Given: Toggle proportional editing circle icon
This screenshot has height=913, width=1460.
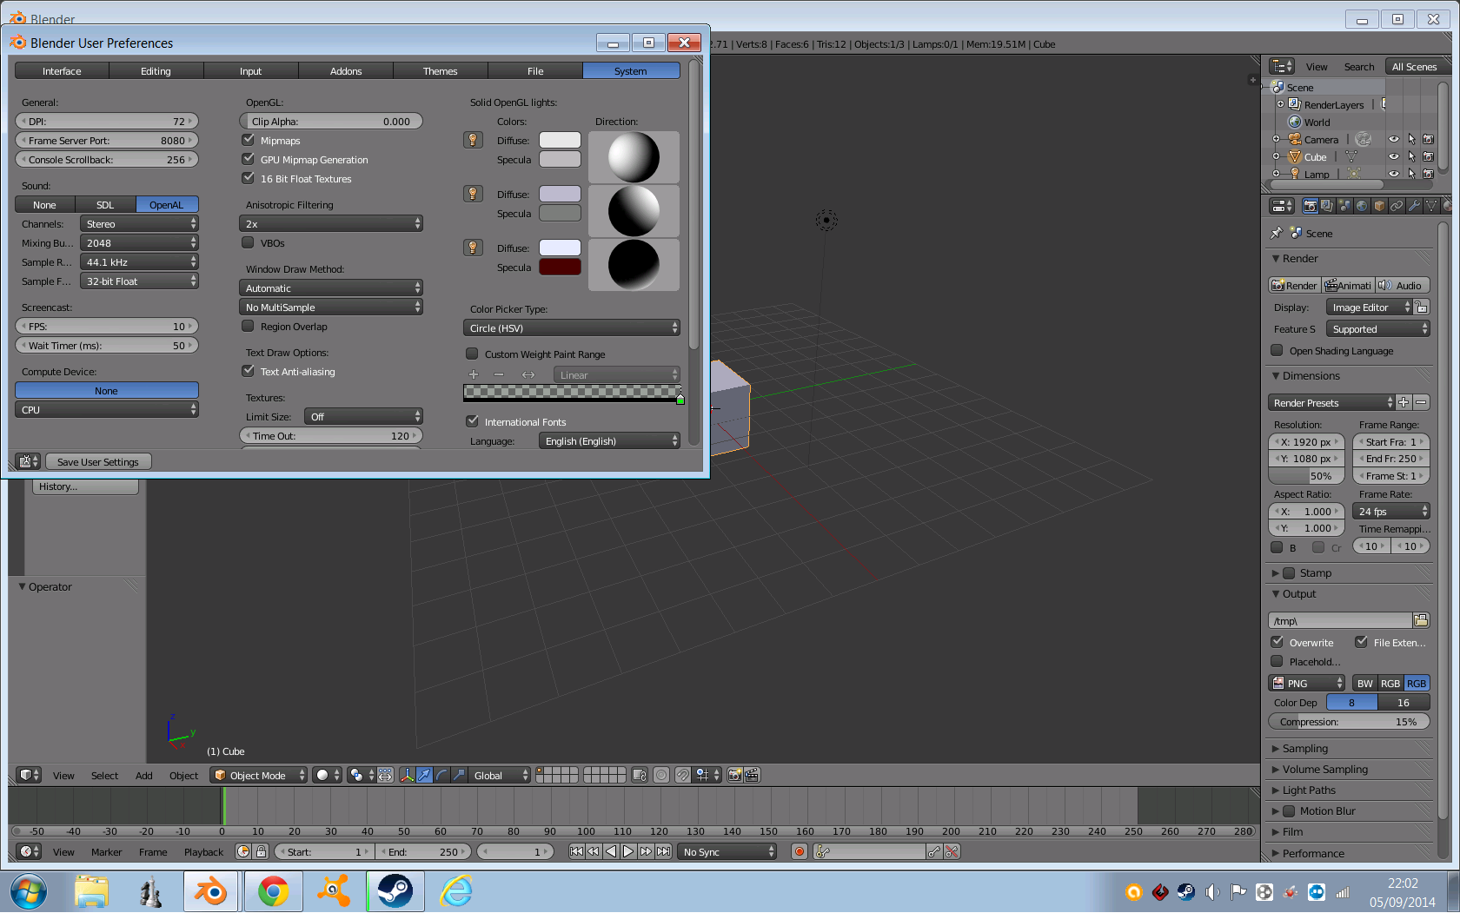Looking at the screenshot, I should (661, 775).
